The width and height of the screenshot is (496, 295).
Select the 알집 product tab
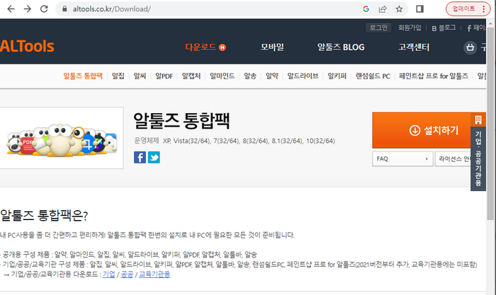point(118,76)
